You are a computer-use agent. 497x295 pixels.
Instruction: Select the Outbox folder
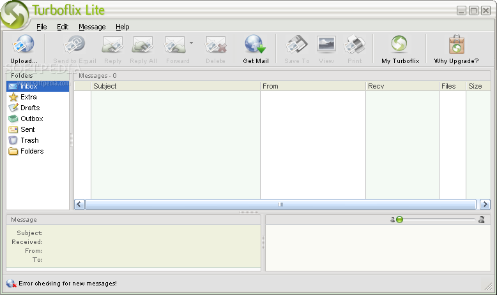click(38, 119)
